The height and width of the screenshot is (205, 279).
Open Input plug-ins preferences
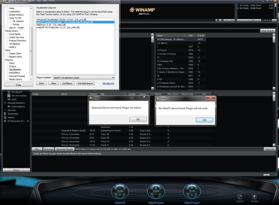coord(12,63)
